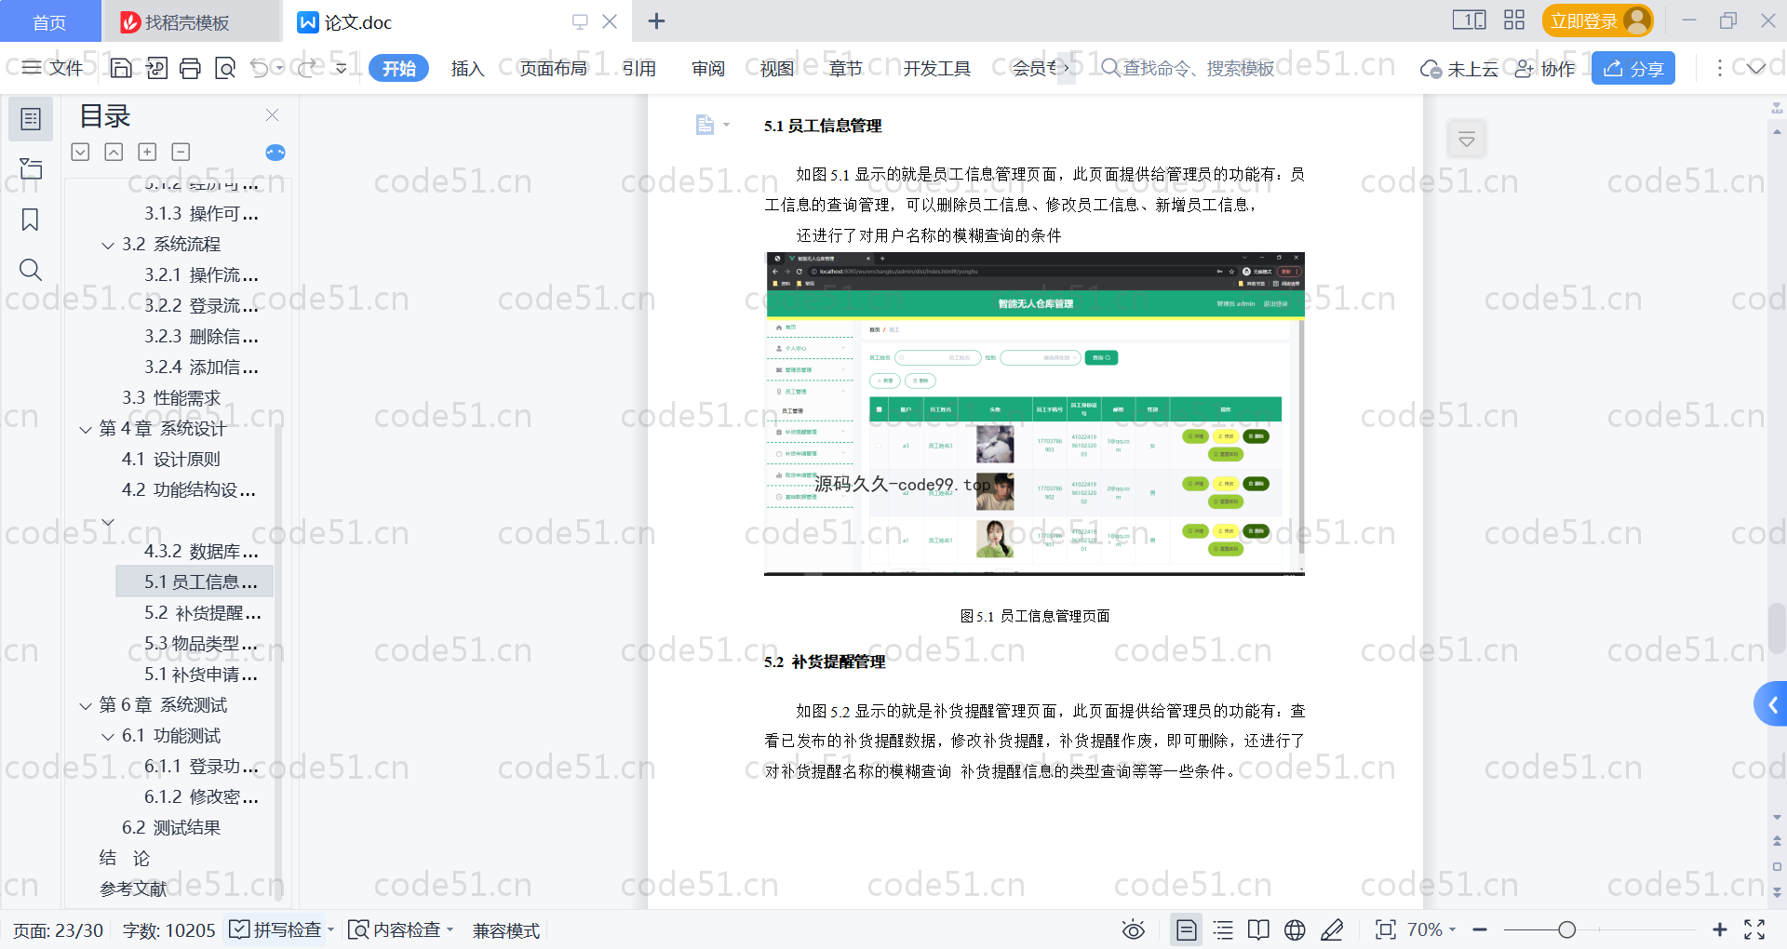The image size is (1787, 949).
Task: Click the eye protection mode icon
Action: coord(1133,929)
